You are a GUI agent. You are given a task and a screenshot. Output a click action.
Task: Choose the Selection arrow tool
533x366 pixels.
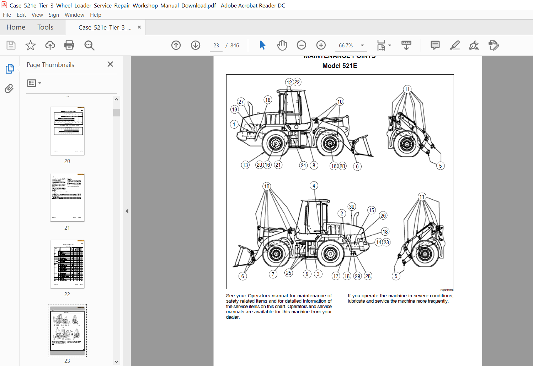262,45
